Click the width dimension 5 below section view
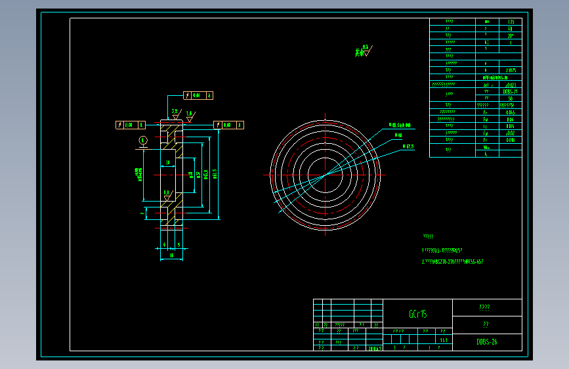The width and height of the screenshot is (569, 369). pos(179,245)
